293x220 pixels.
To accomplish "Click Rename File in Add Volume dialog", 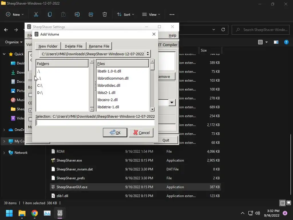I will click(x=99, y=46).
